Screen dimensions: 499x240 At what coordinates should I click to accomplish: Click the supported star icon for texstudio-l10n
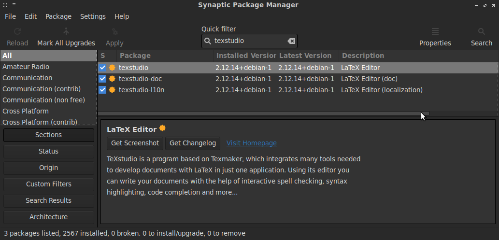coord(112,90)
